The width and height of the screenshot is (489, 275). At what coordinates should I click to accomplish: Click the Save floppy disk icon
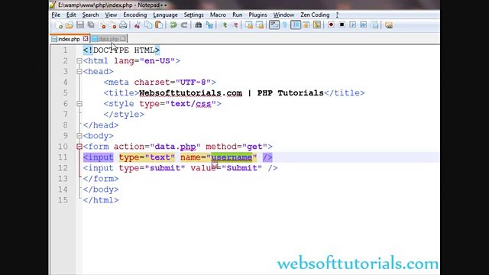point(80,25)
